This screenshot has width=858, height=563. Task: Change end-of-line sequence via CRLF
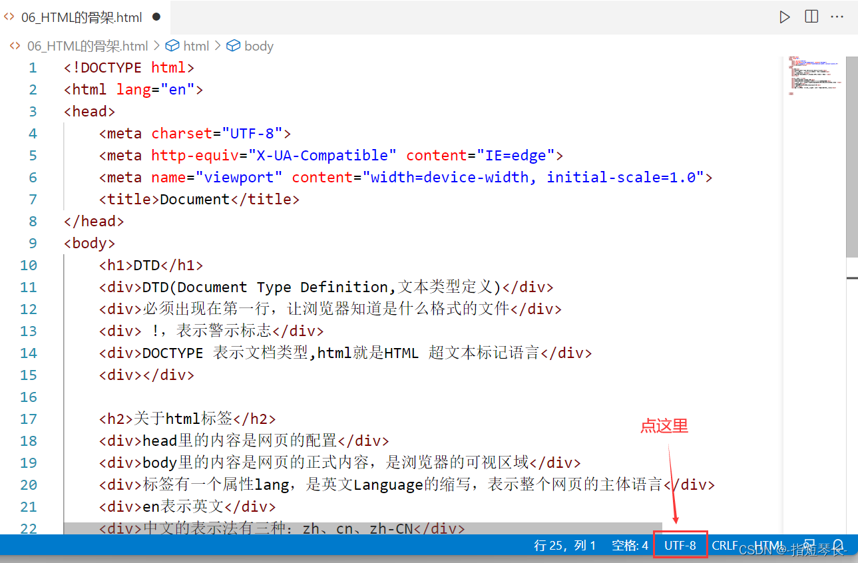(725, 545)
